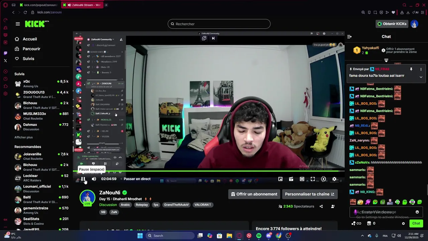Expand the pinned message chevron

(x=421, y=77)
